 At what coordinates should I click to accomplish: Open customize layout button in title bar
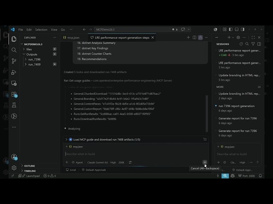click(x=225, y=29)
